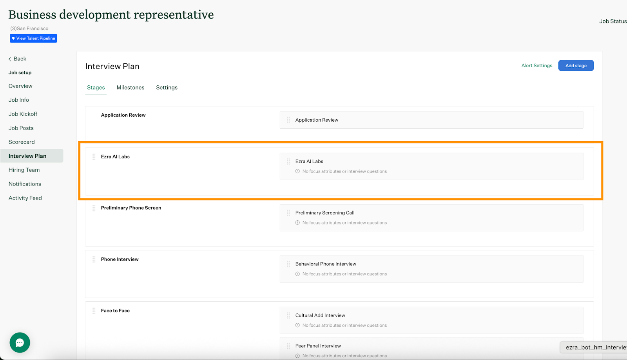
Task: Click drag handle on Behavioral Phone Interview card
Action: point(288,264)
